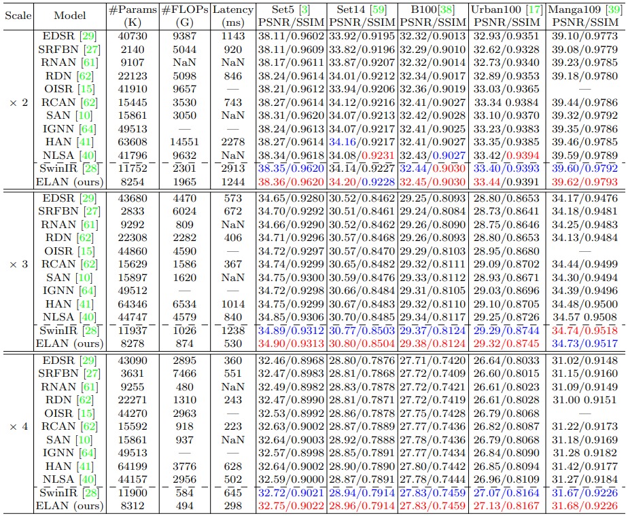
Task: Open citation [59] beside Set14 header
Action: 377,10
